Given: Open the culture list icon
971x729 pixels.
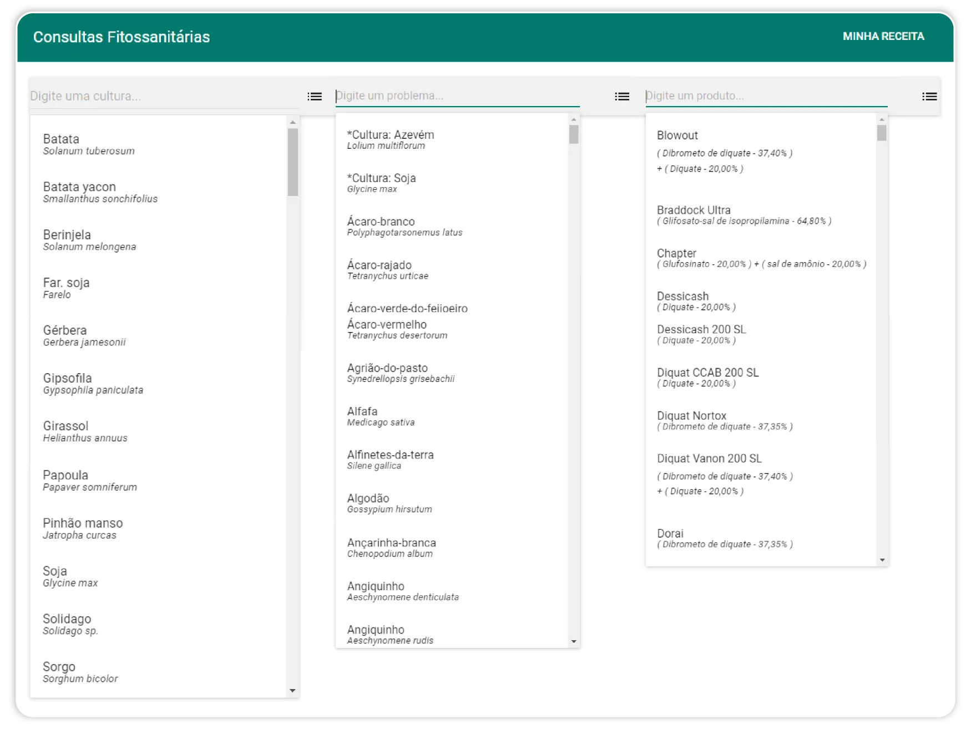Looking at the screenshot, I should click(x=315, y=97).
